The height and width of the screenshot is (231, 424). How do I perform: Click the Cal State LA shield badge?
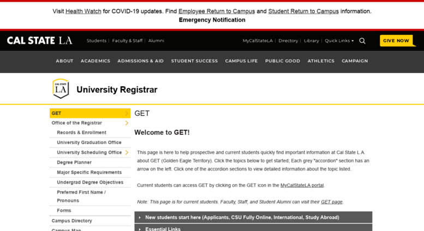61,88
